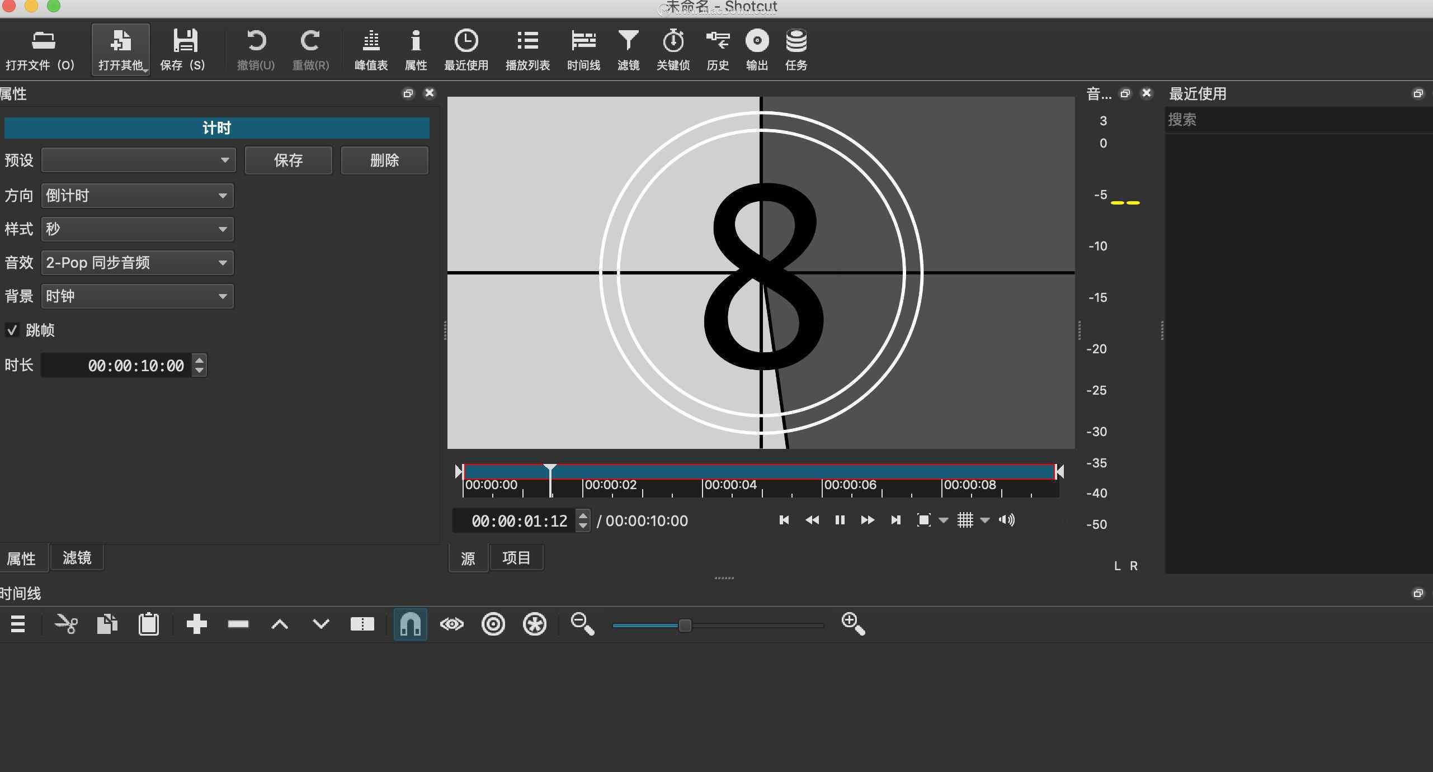Increment the current timecode stepper

(x=583, y=515)
